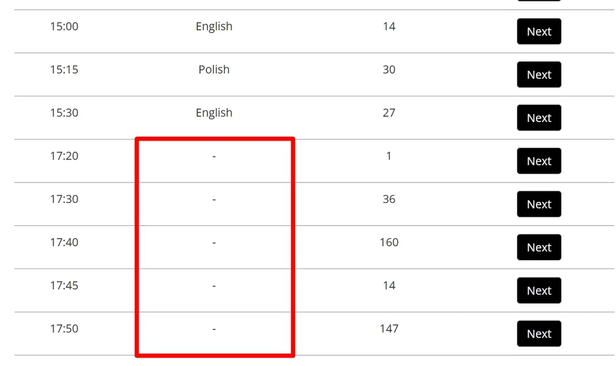Click the Polish language label
This screenshot has width=616, height=366.
click(x=214, y=70)
